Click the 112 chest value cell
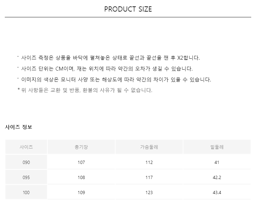Image resolution: width=256 pixels, height=205 pixels. pyautogui.click(x=149, y=162)
